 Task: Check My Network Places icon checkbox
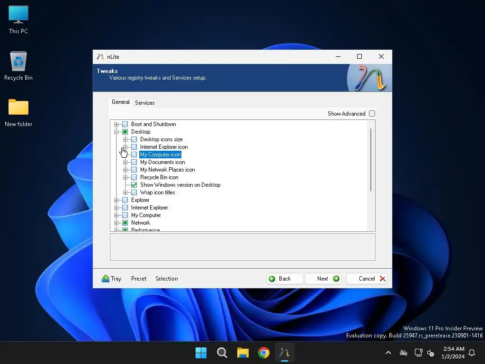click(134, 170)
